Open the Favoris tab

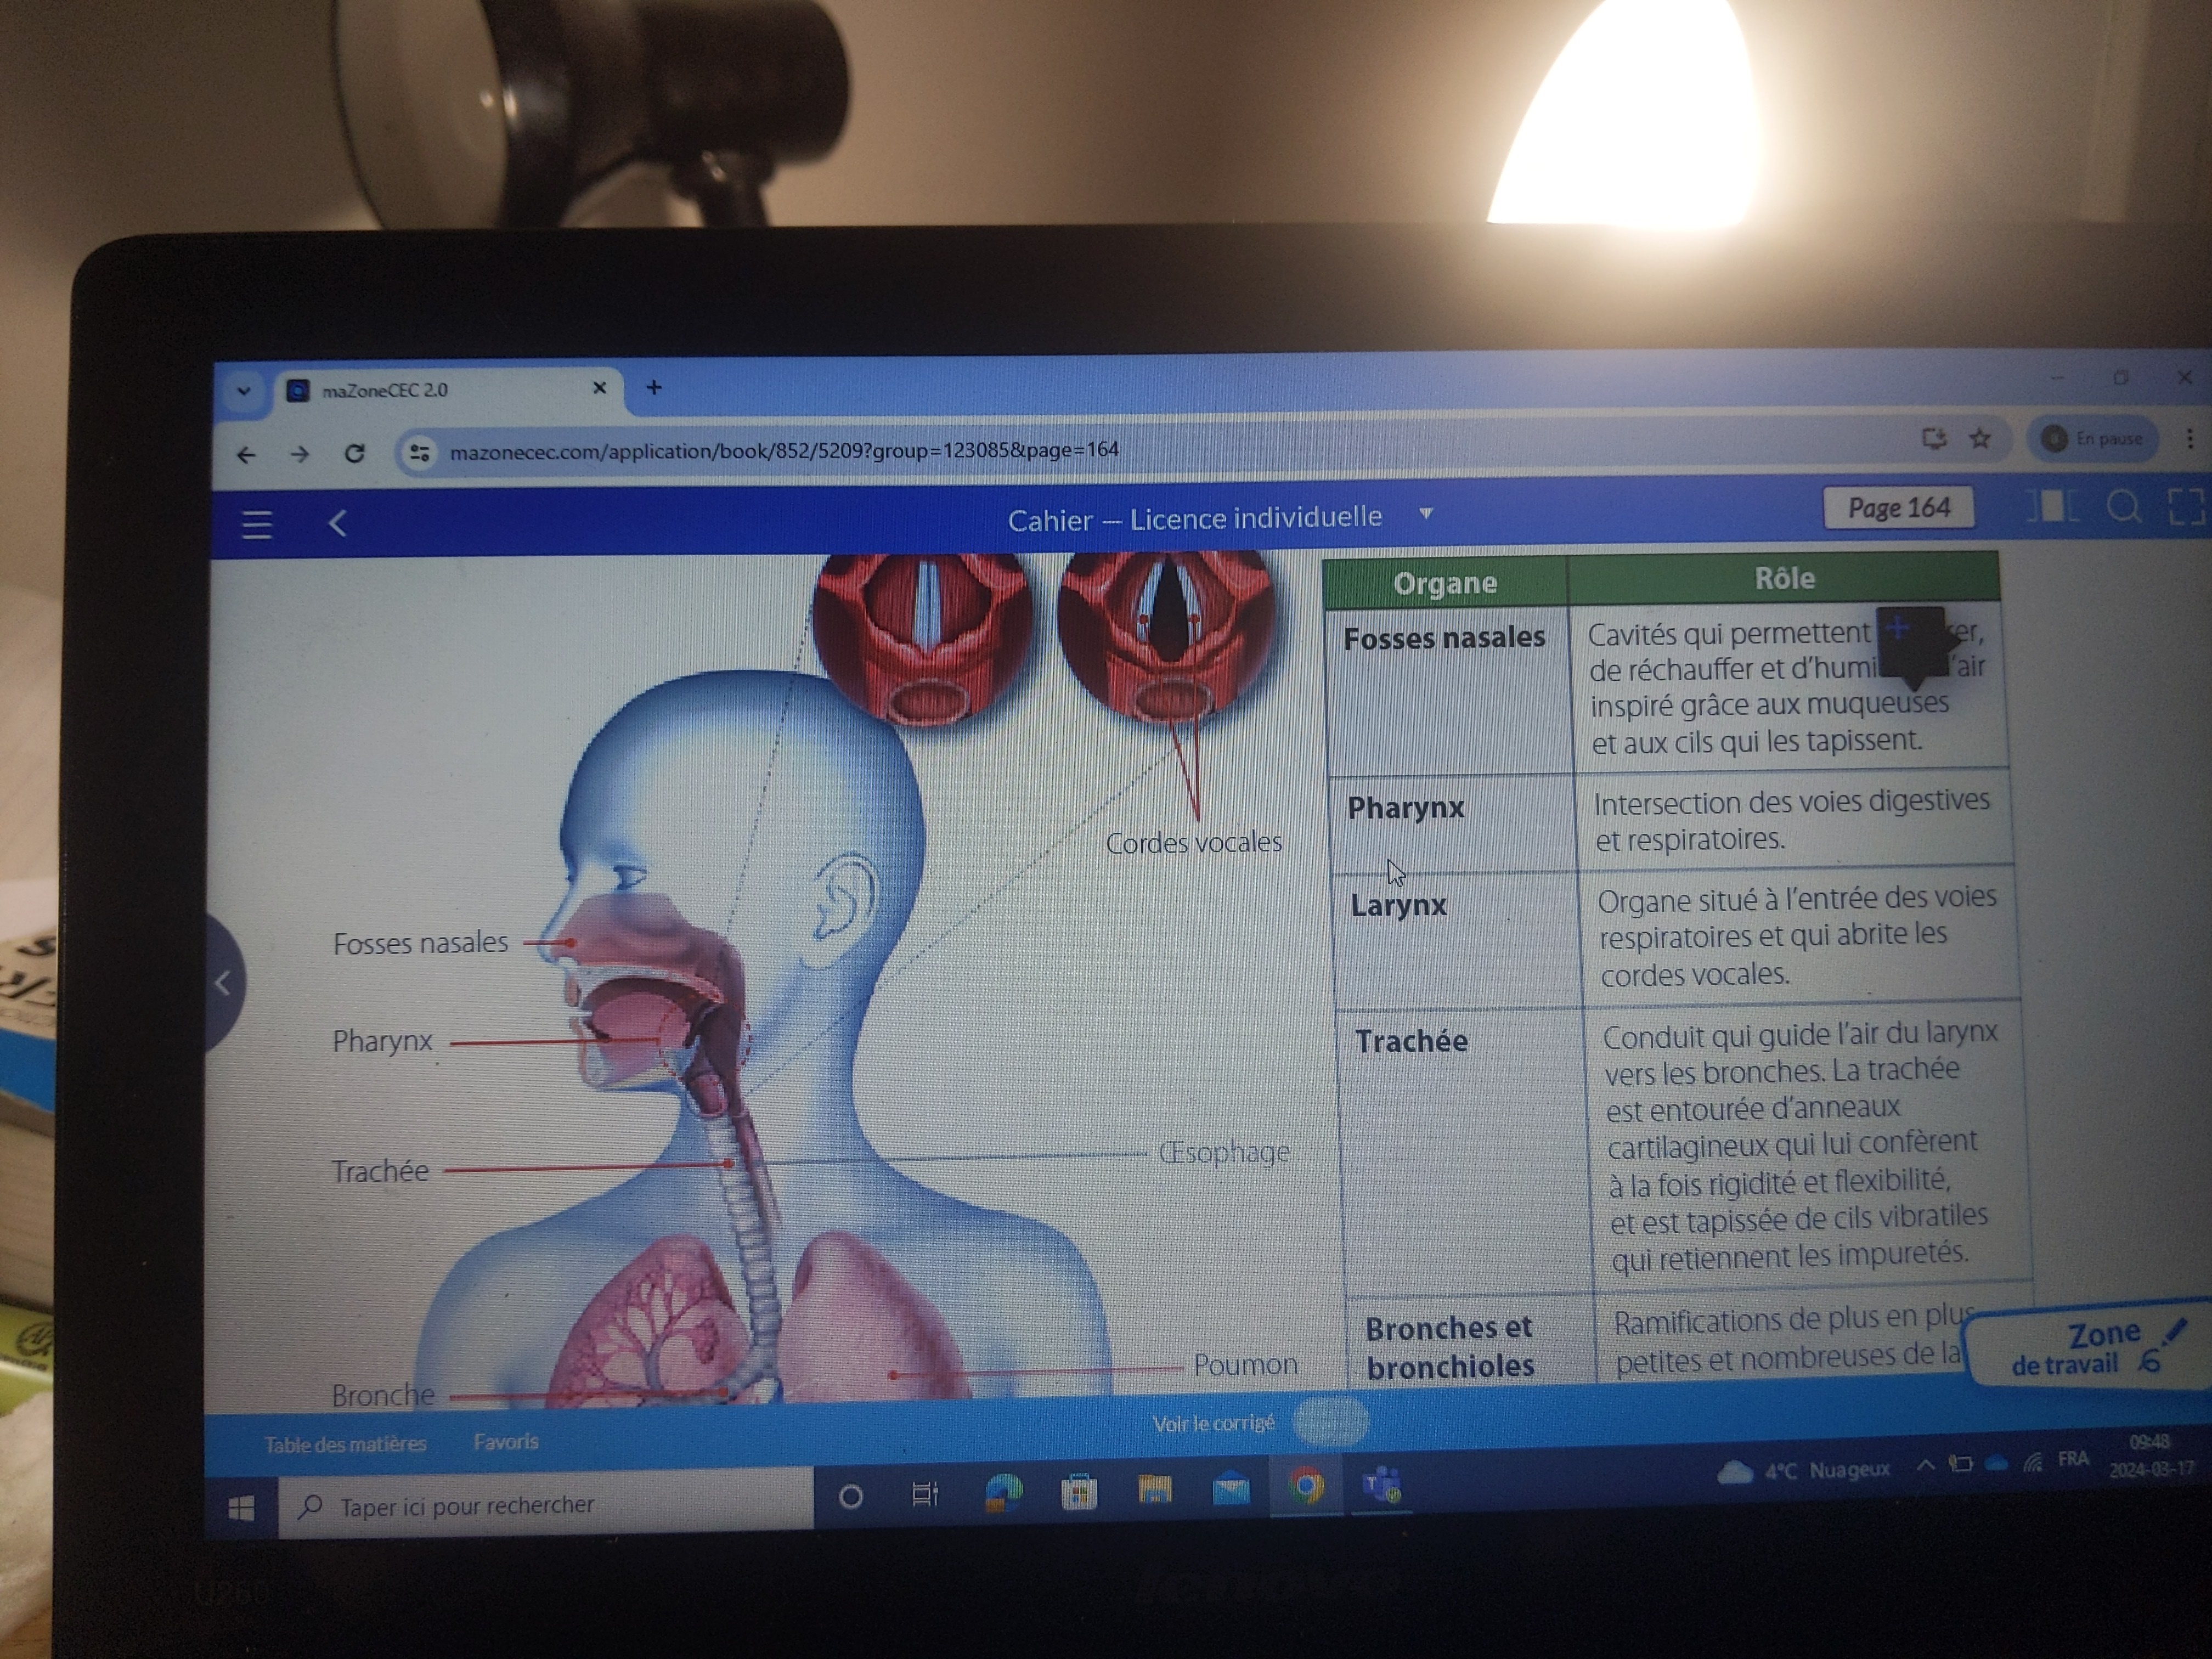point(505,1442)
